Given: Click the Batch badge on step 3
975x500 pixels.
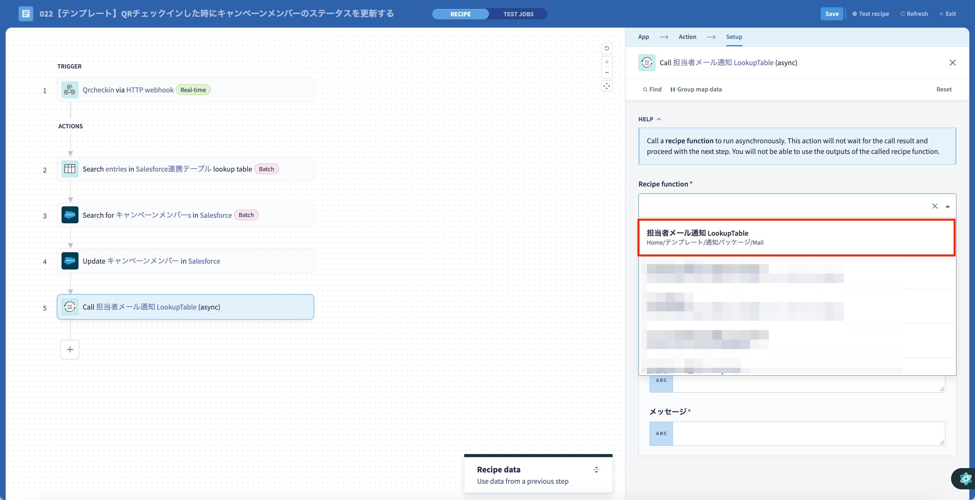Looking at the screenshot, I should pos(246,215).
